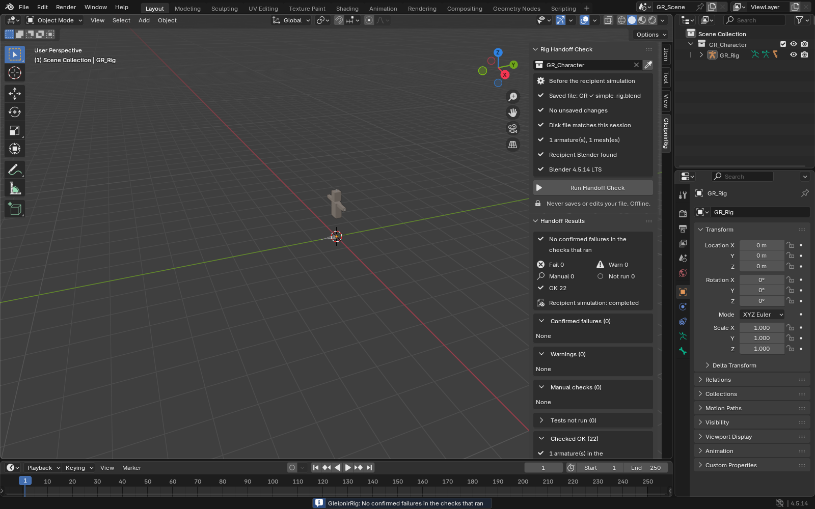Select the Cursor tool in the toolbar
The image size is (815, 509).
tap(15, 73)
